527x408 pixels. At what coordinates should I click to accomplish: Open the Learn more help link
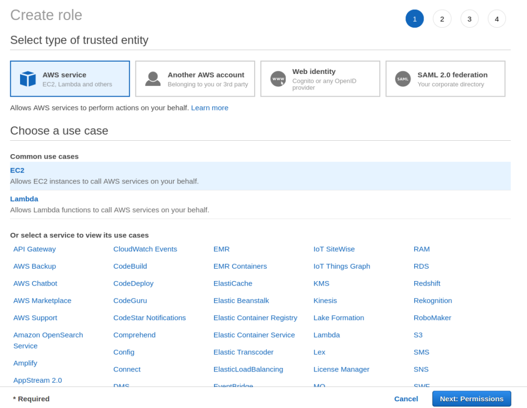209,108
